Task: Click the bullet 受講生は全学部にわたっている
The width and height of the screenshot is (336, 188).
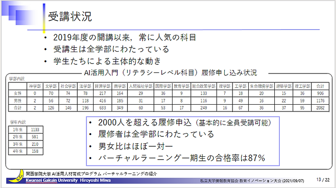Action: pos(111,49)
